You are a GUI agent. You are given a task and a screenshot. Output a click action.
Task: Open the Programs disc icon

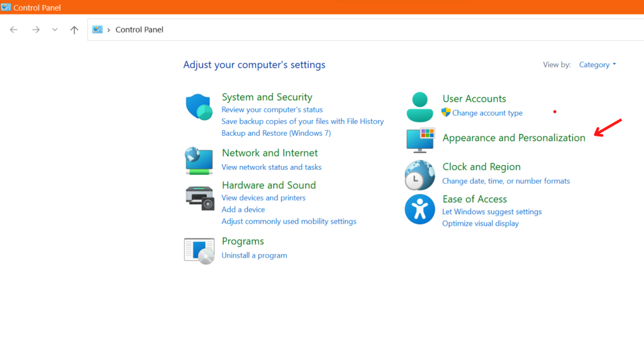click(199, 250)
